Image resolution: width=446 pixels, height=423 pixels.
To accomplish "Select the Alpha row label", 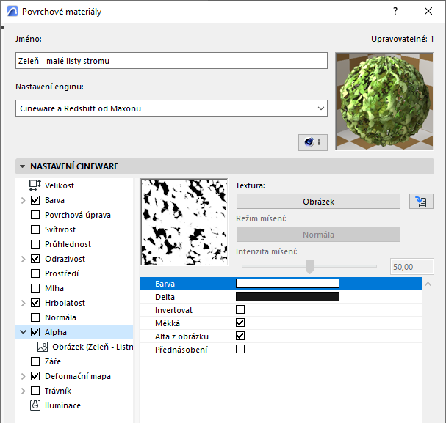I will tap(55, 332).
